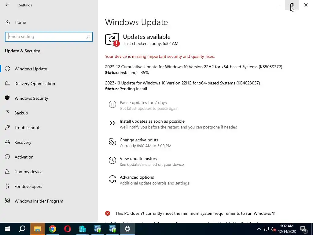Open the Troubleshoot page

(x=27, y=128)
